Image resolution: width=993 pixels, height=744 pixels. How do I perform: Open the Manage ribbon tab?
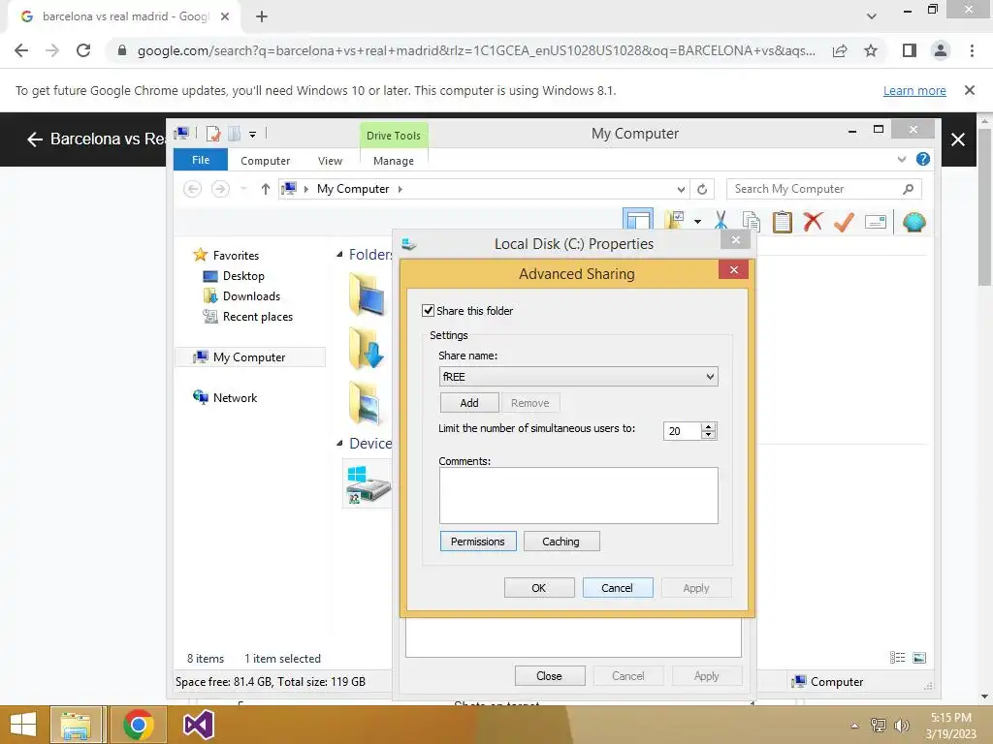pos(394,161)
